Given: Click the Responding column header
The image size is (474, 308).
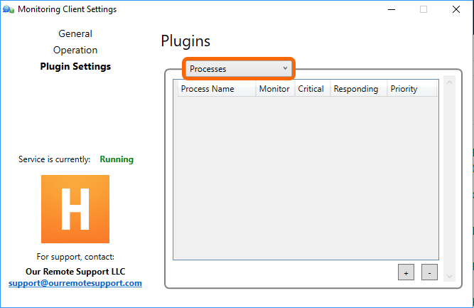Looking at the screenshot, I should tap(359, 89).
